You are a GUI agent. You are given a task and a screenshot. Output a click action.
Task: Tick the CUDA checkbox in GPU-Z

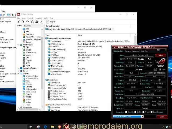point(135,112)
